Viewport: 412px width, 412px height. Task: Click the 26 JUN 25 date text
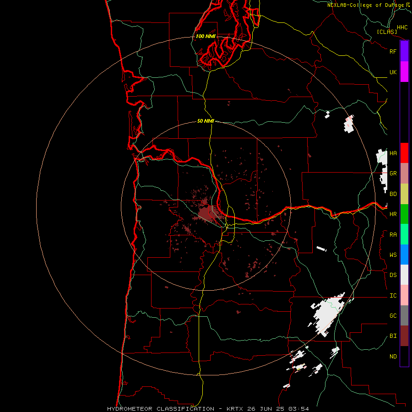266,409
